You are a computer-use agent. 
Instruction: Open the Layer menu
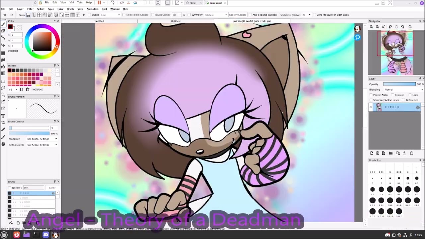[20, 9]
